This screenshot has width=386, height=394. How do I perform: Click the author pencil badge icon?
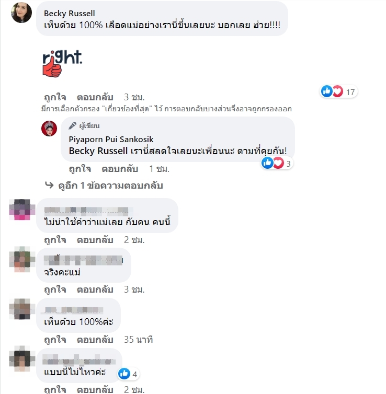point(72,125)
